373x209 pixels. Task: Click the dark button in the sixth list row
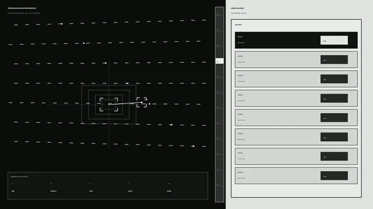coord(334,137)
